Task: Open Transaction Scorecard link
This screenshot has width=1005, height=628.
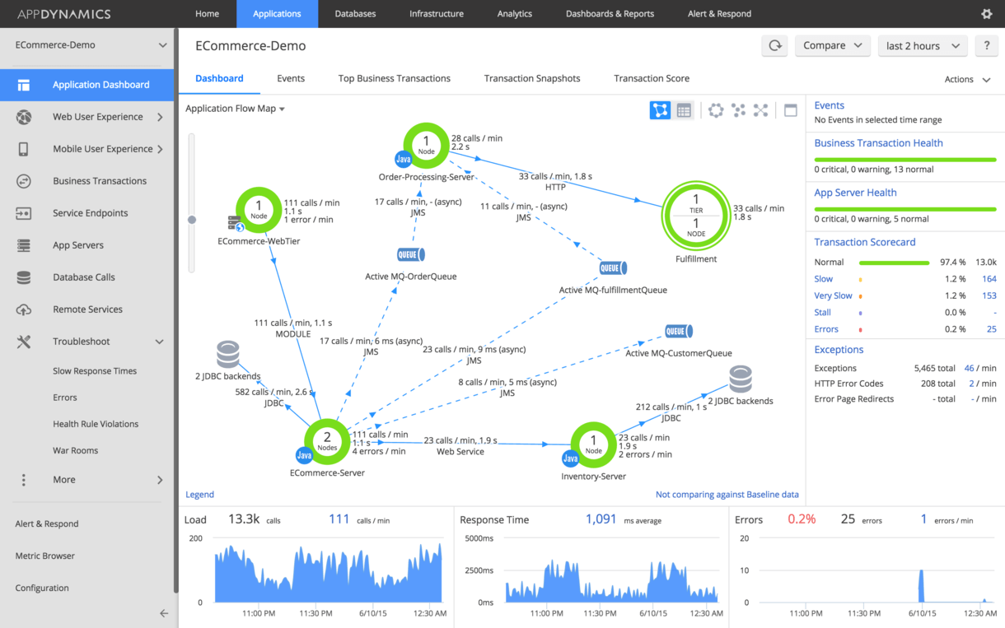Action: click(x=865, y=242)
